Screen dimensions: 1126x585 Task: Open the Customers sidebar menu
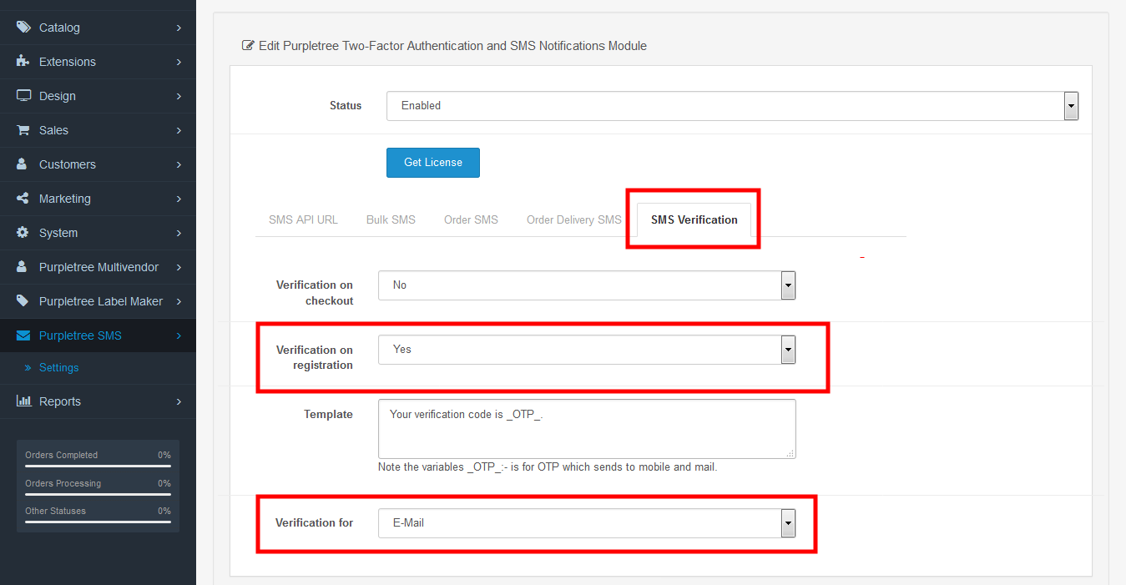click(98, 164)
